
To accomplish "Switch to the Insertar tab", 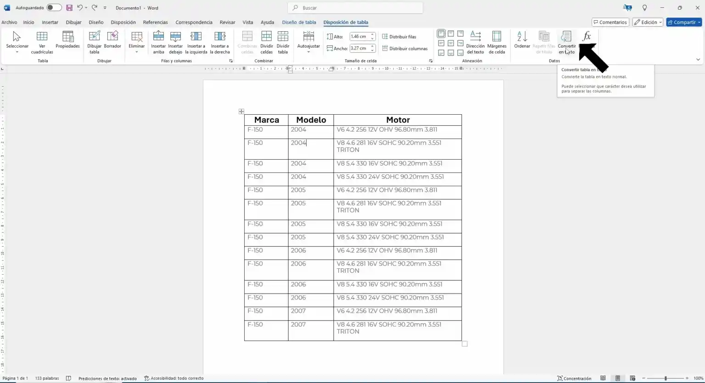I will [x=50, y=22].
